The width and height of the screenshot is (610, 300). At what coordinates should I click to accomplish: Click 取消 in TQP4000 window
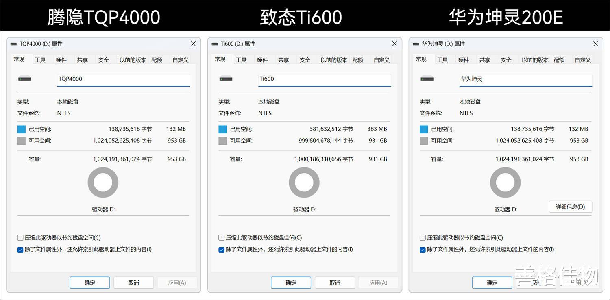(134, 283)
